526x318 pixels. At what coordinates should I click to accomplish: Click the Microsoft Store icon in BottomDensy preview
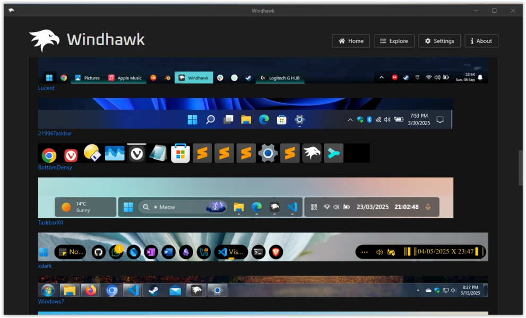180,154
